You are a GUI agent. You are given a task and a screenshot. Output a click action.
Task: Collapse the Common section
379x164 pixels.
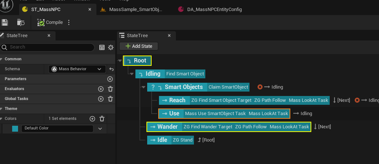pos(1,59)
